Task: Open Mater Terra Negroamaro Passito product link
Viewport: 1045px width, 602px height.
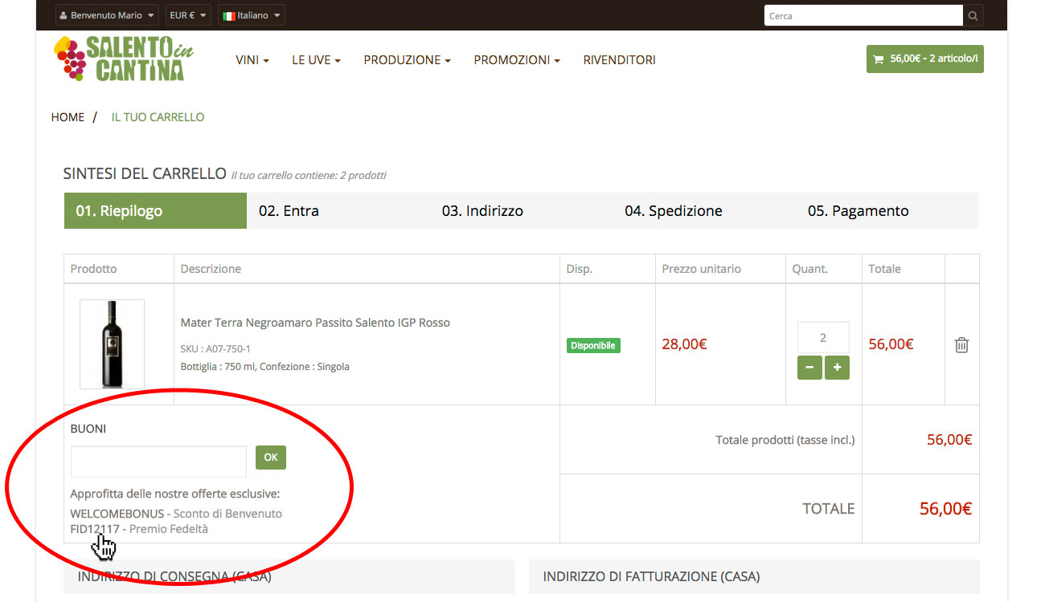Action: [315, 323]
